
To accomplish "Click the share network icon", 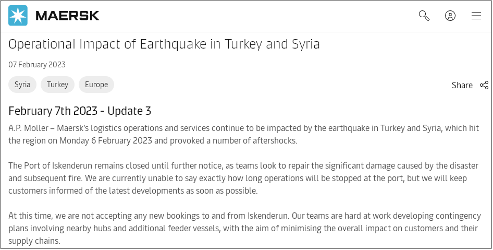I will coord(484,85).
